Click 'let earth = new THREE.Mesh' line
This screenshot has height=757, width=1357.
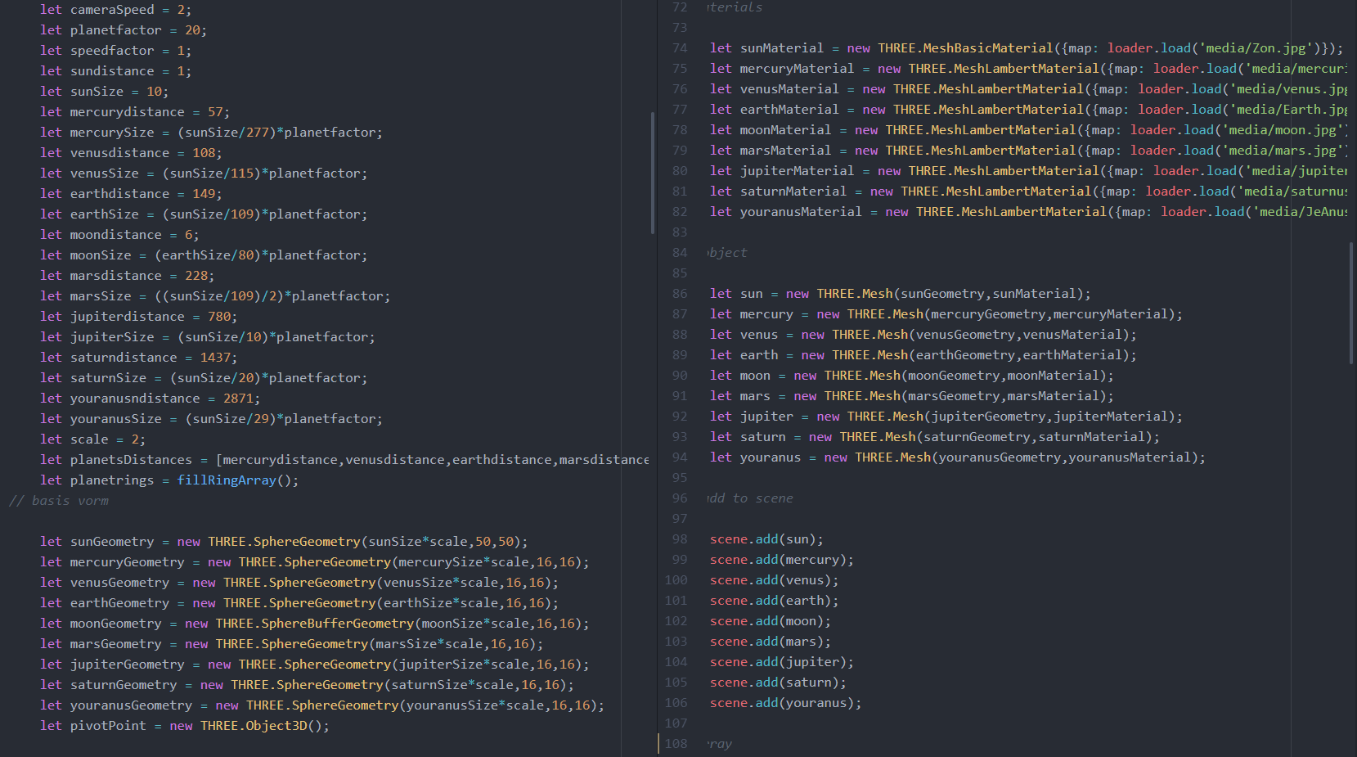point(923,355)
